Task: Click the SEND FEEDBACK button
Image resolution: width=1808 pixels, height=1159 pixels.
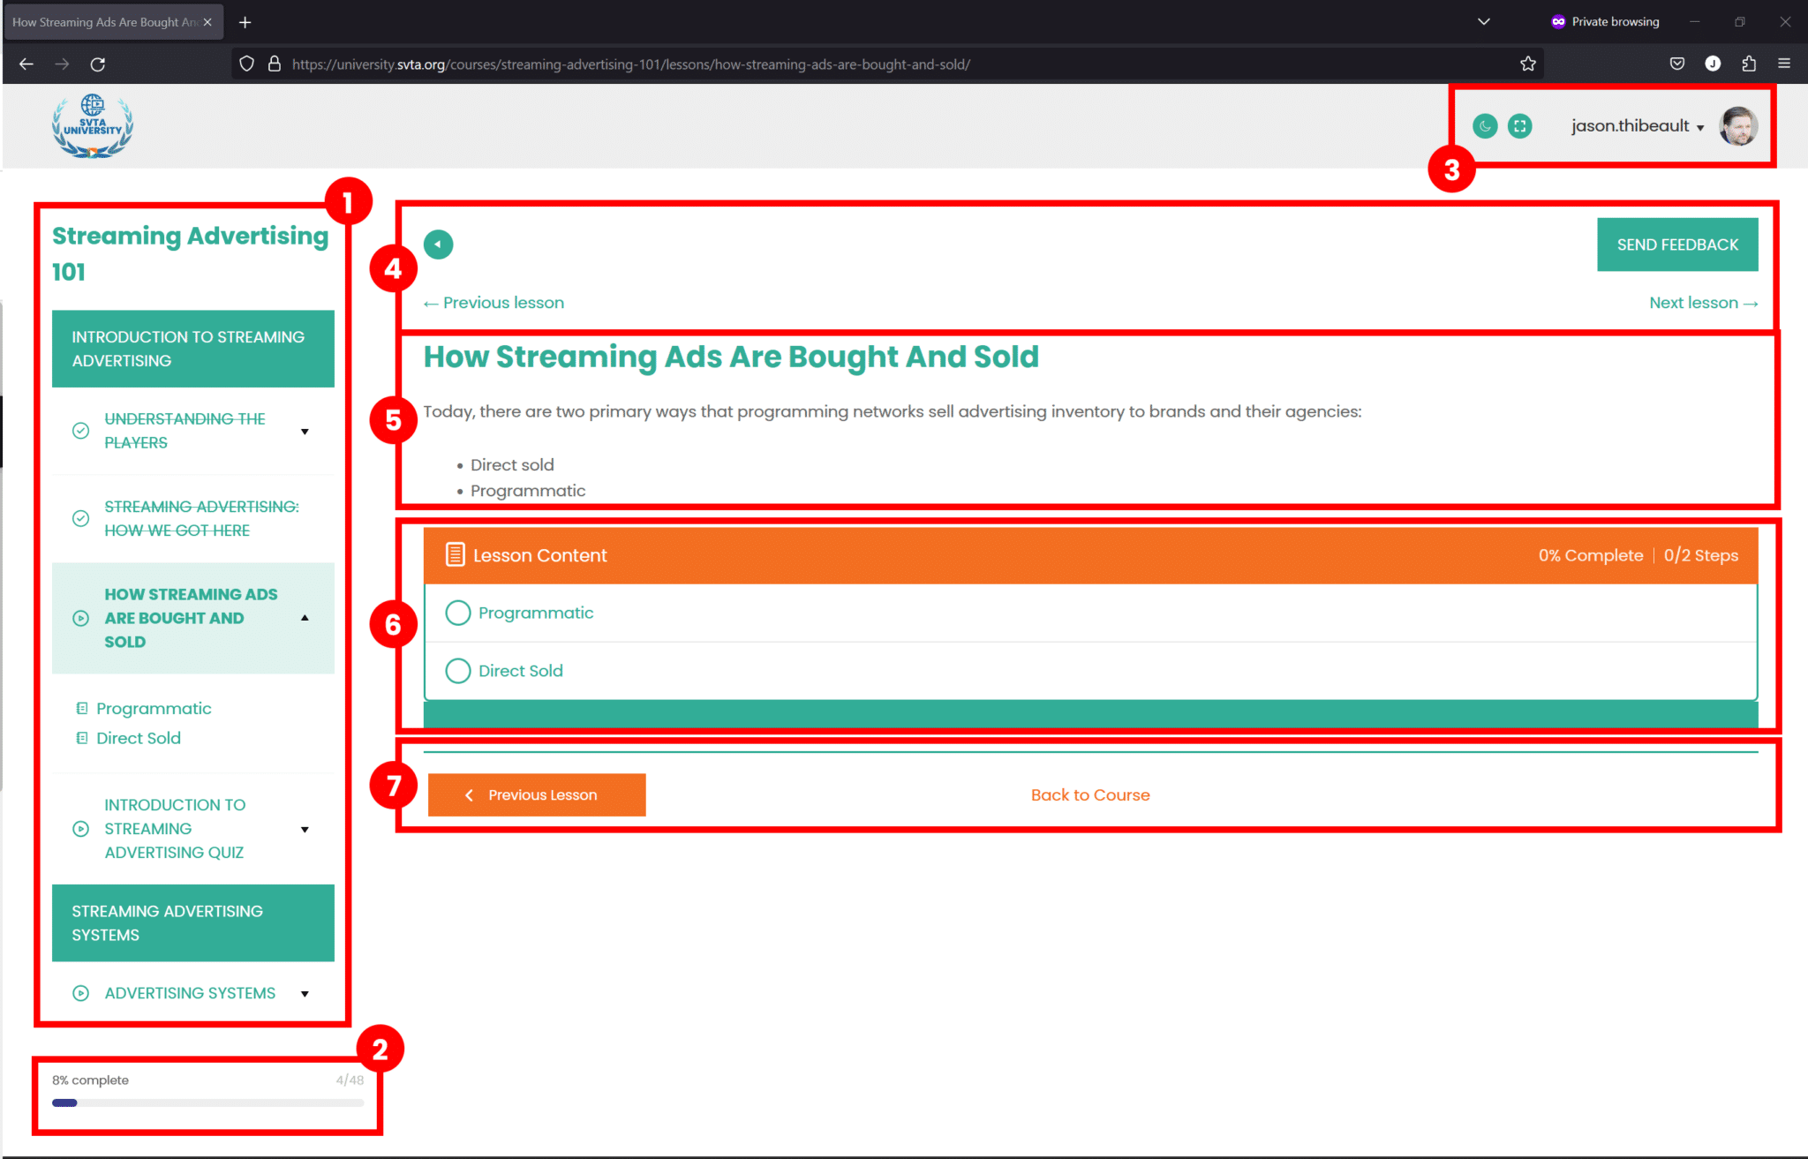Action: point(1676,244)
